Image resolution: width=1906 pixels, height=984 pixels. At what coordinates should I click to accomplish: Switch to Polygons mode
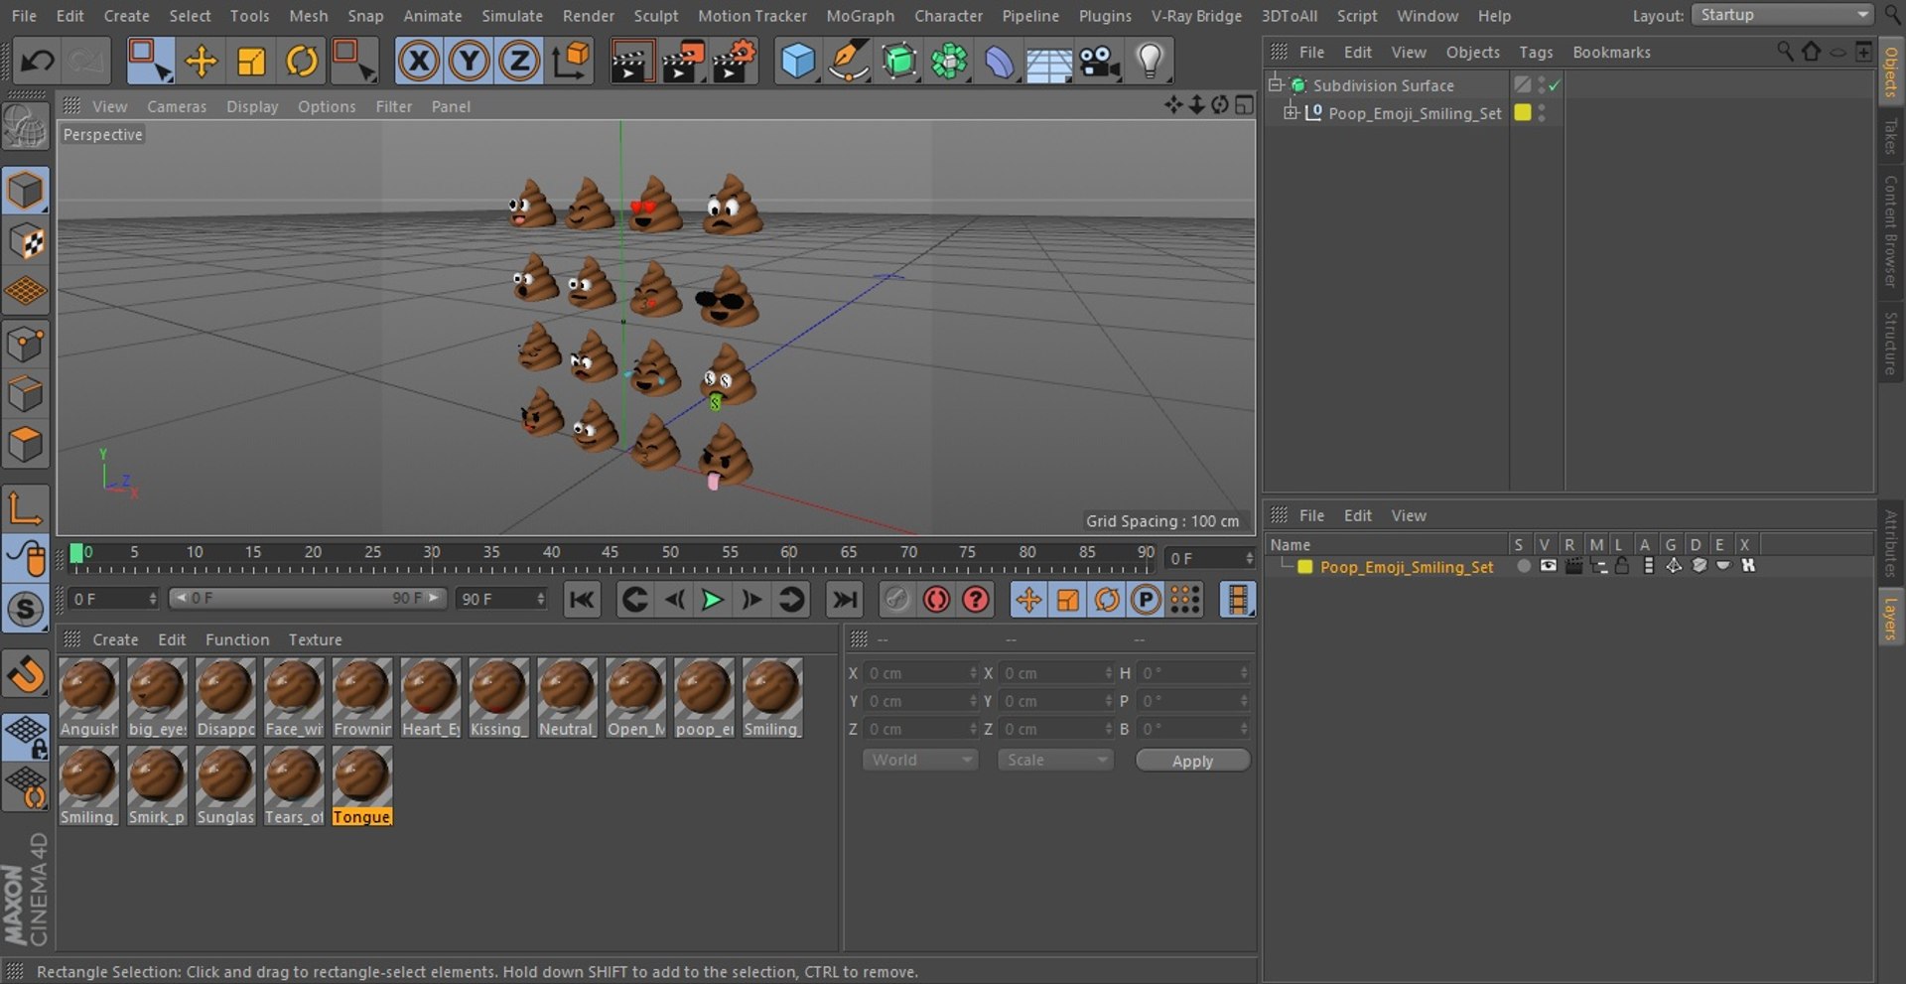point(26,444)
